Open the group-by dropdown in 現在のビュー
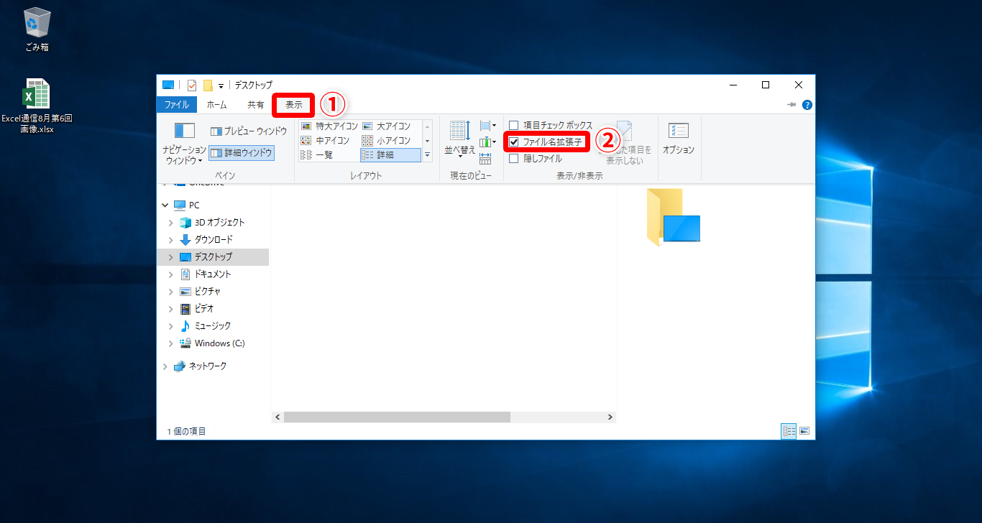Screen dimensions: 982x523 click(488, 126)
